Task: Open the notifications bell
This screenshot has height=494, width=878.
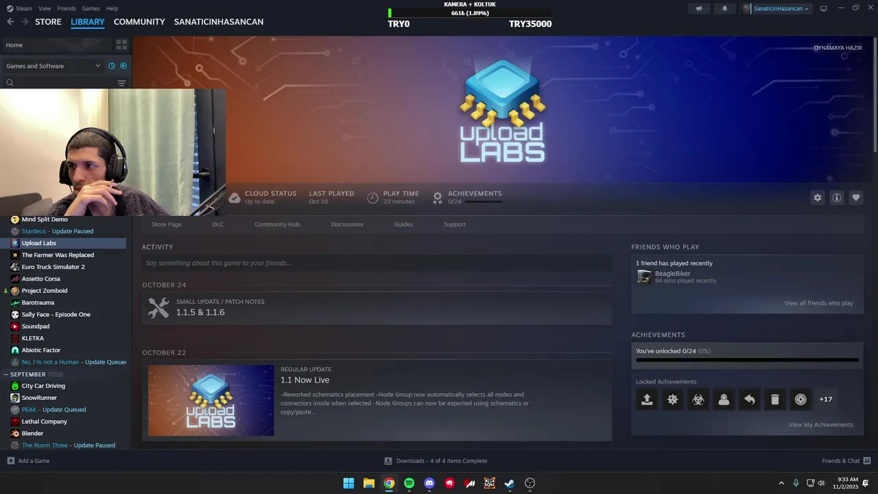Action: (x=724, y=8)
